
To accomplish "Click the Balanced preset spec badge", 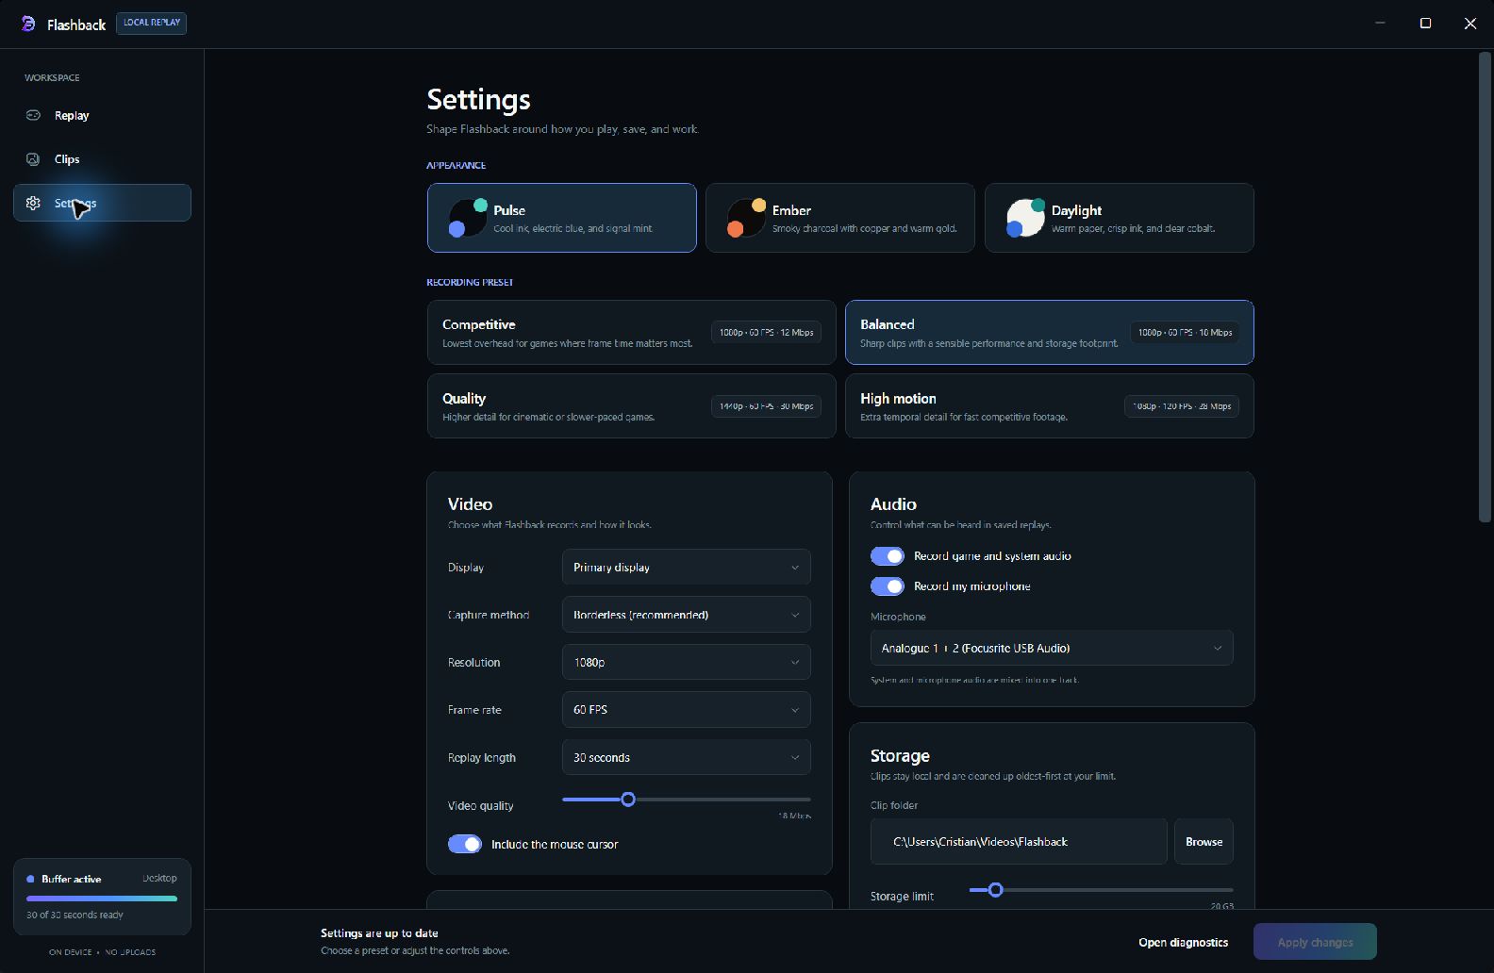I will [1185, 332].
